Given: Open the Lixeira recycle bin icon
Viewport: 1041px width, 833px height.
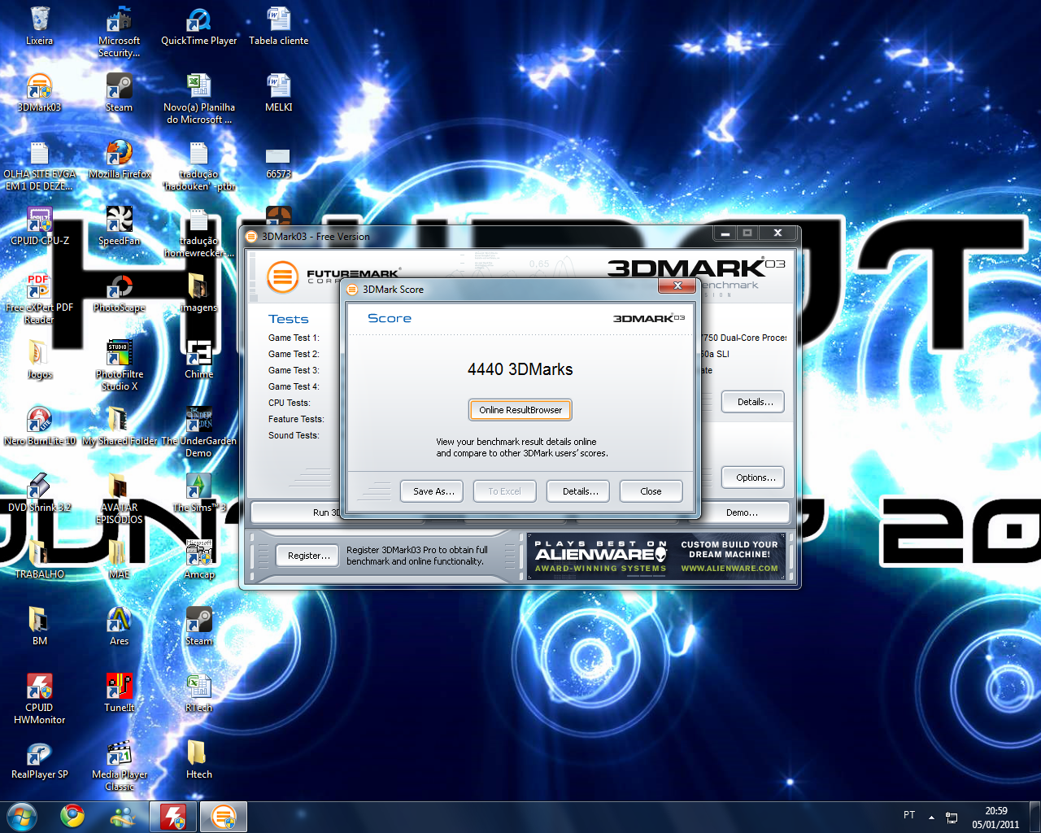Looking at the screenshot, I should (39, 26).
